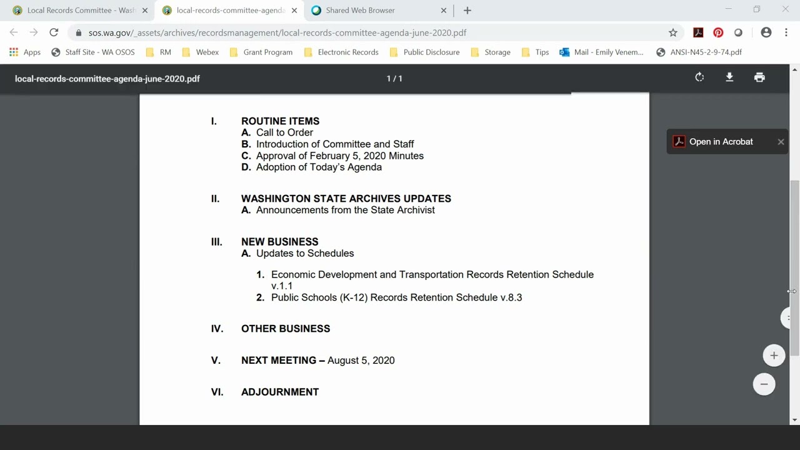Open the Webex bookmarks folder

(200, 52)
